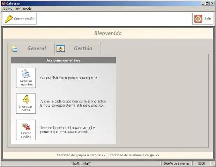Viewport: 216px width, 167px height.
Task: Click the Ingresar notas button caption
Action: pyautogui.click(x=25, y=108)
